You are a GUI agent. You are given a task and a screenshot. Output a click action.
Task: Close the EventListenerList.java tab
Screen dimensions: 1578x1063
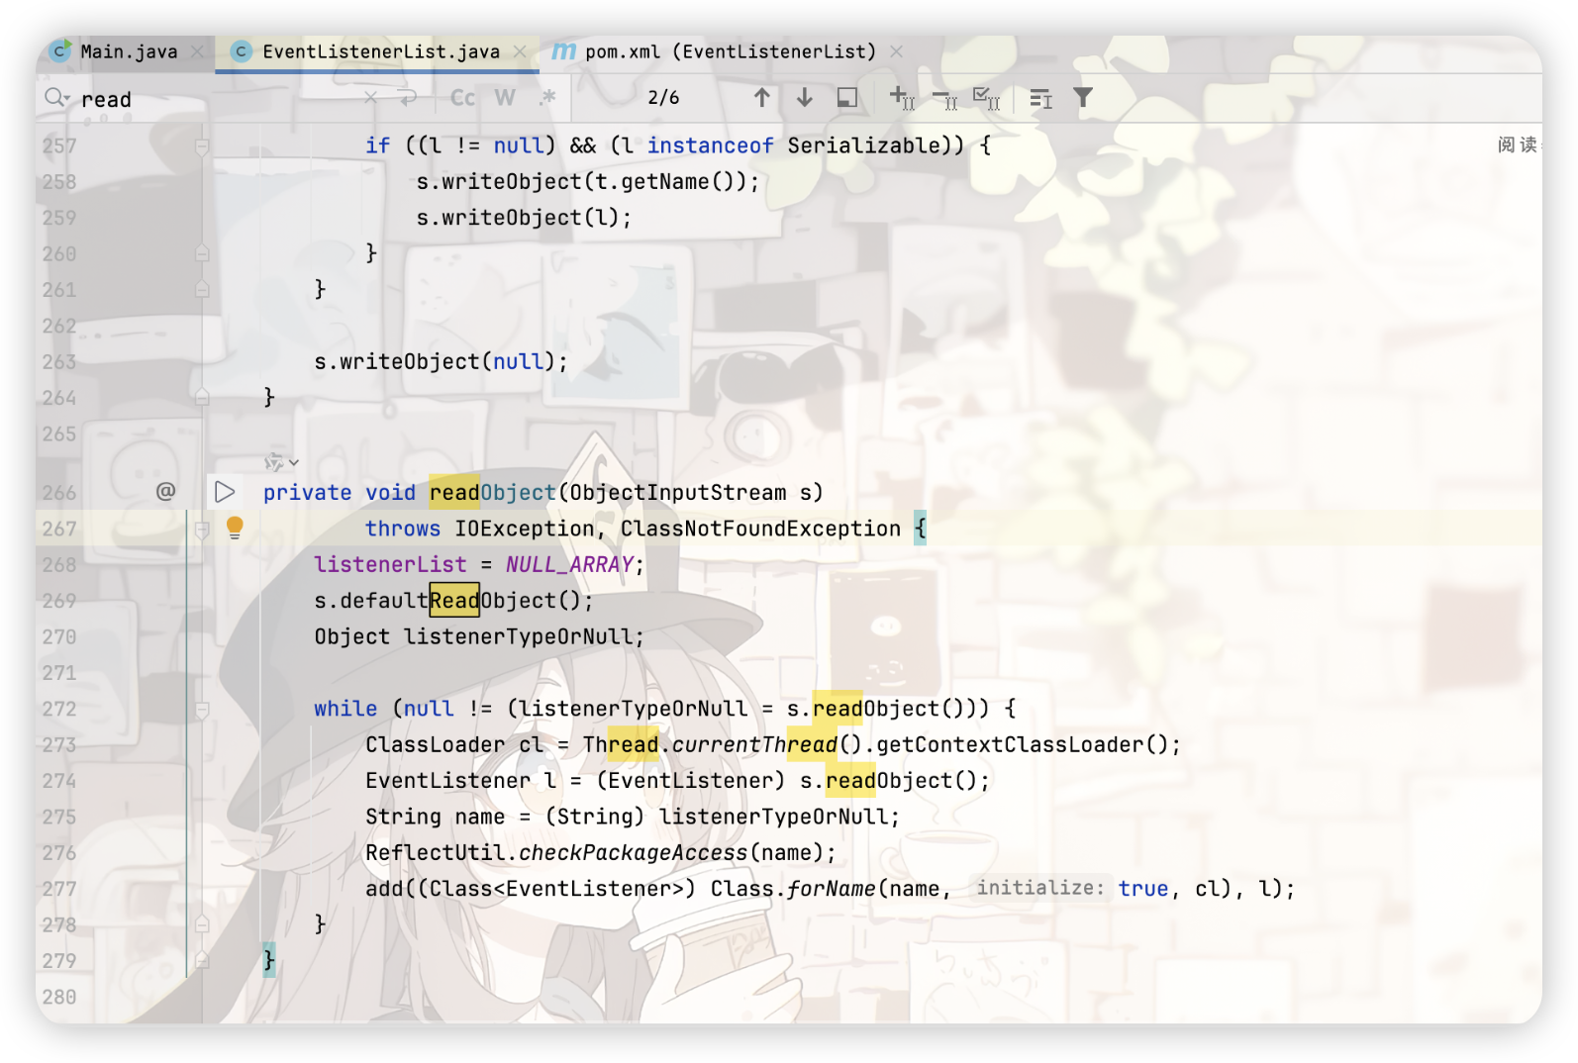[520, 51]
